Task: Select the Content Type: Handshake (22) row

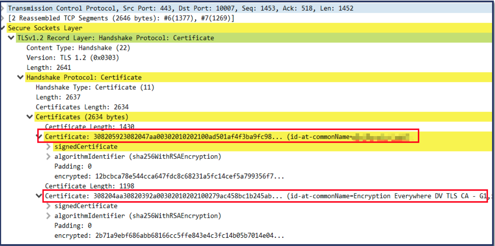Action: (x=78, y=48)
